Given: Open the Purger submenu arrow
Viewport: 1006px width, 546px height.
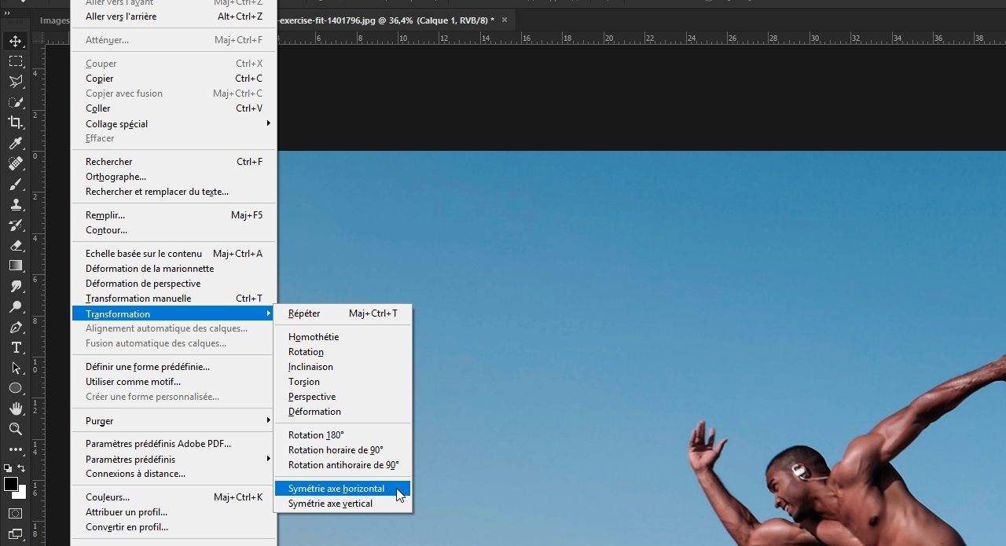Looking at the screenshot, I should pos(268,420).
